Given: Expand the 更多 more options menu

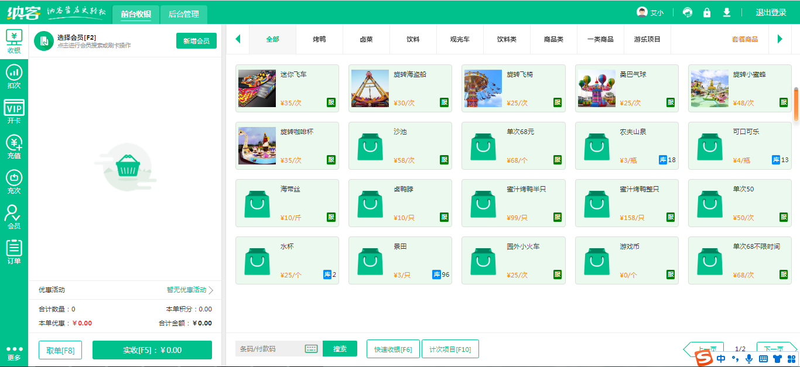Looking at the screenshot, I should [14, 353].
